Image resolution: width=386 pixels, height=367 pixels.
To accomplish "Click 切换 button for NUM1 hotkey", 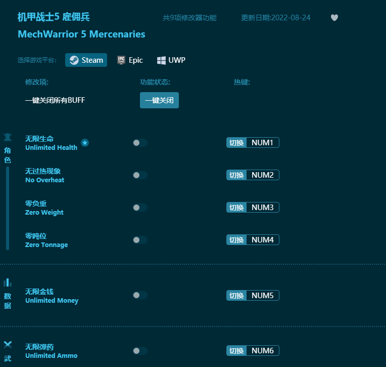I will tap(236, 143).
